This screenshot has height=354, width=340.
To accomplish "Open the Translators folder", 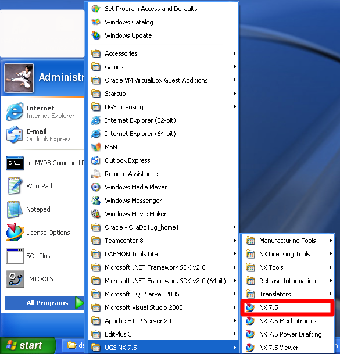I will (x=288, y=294).
